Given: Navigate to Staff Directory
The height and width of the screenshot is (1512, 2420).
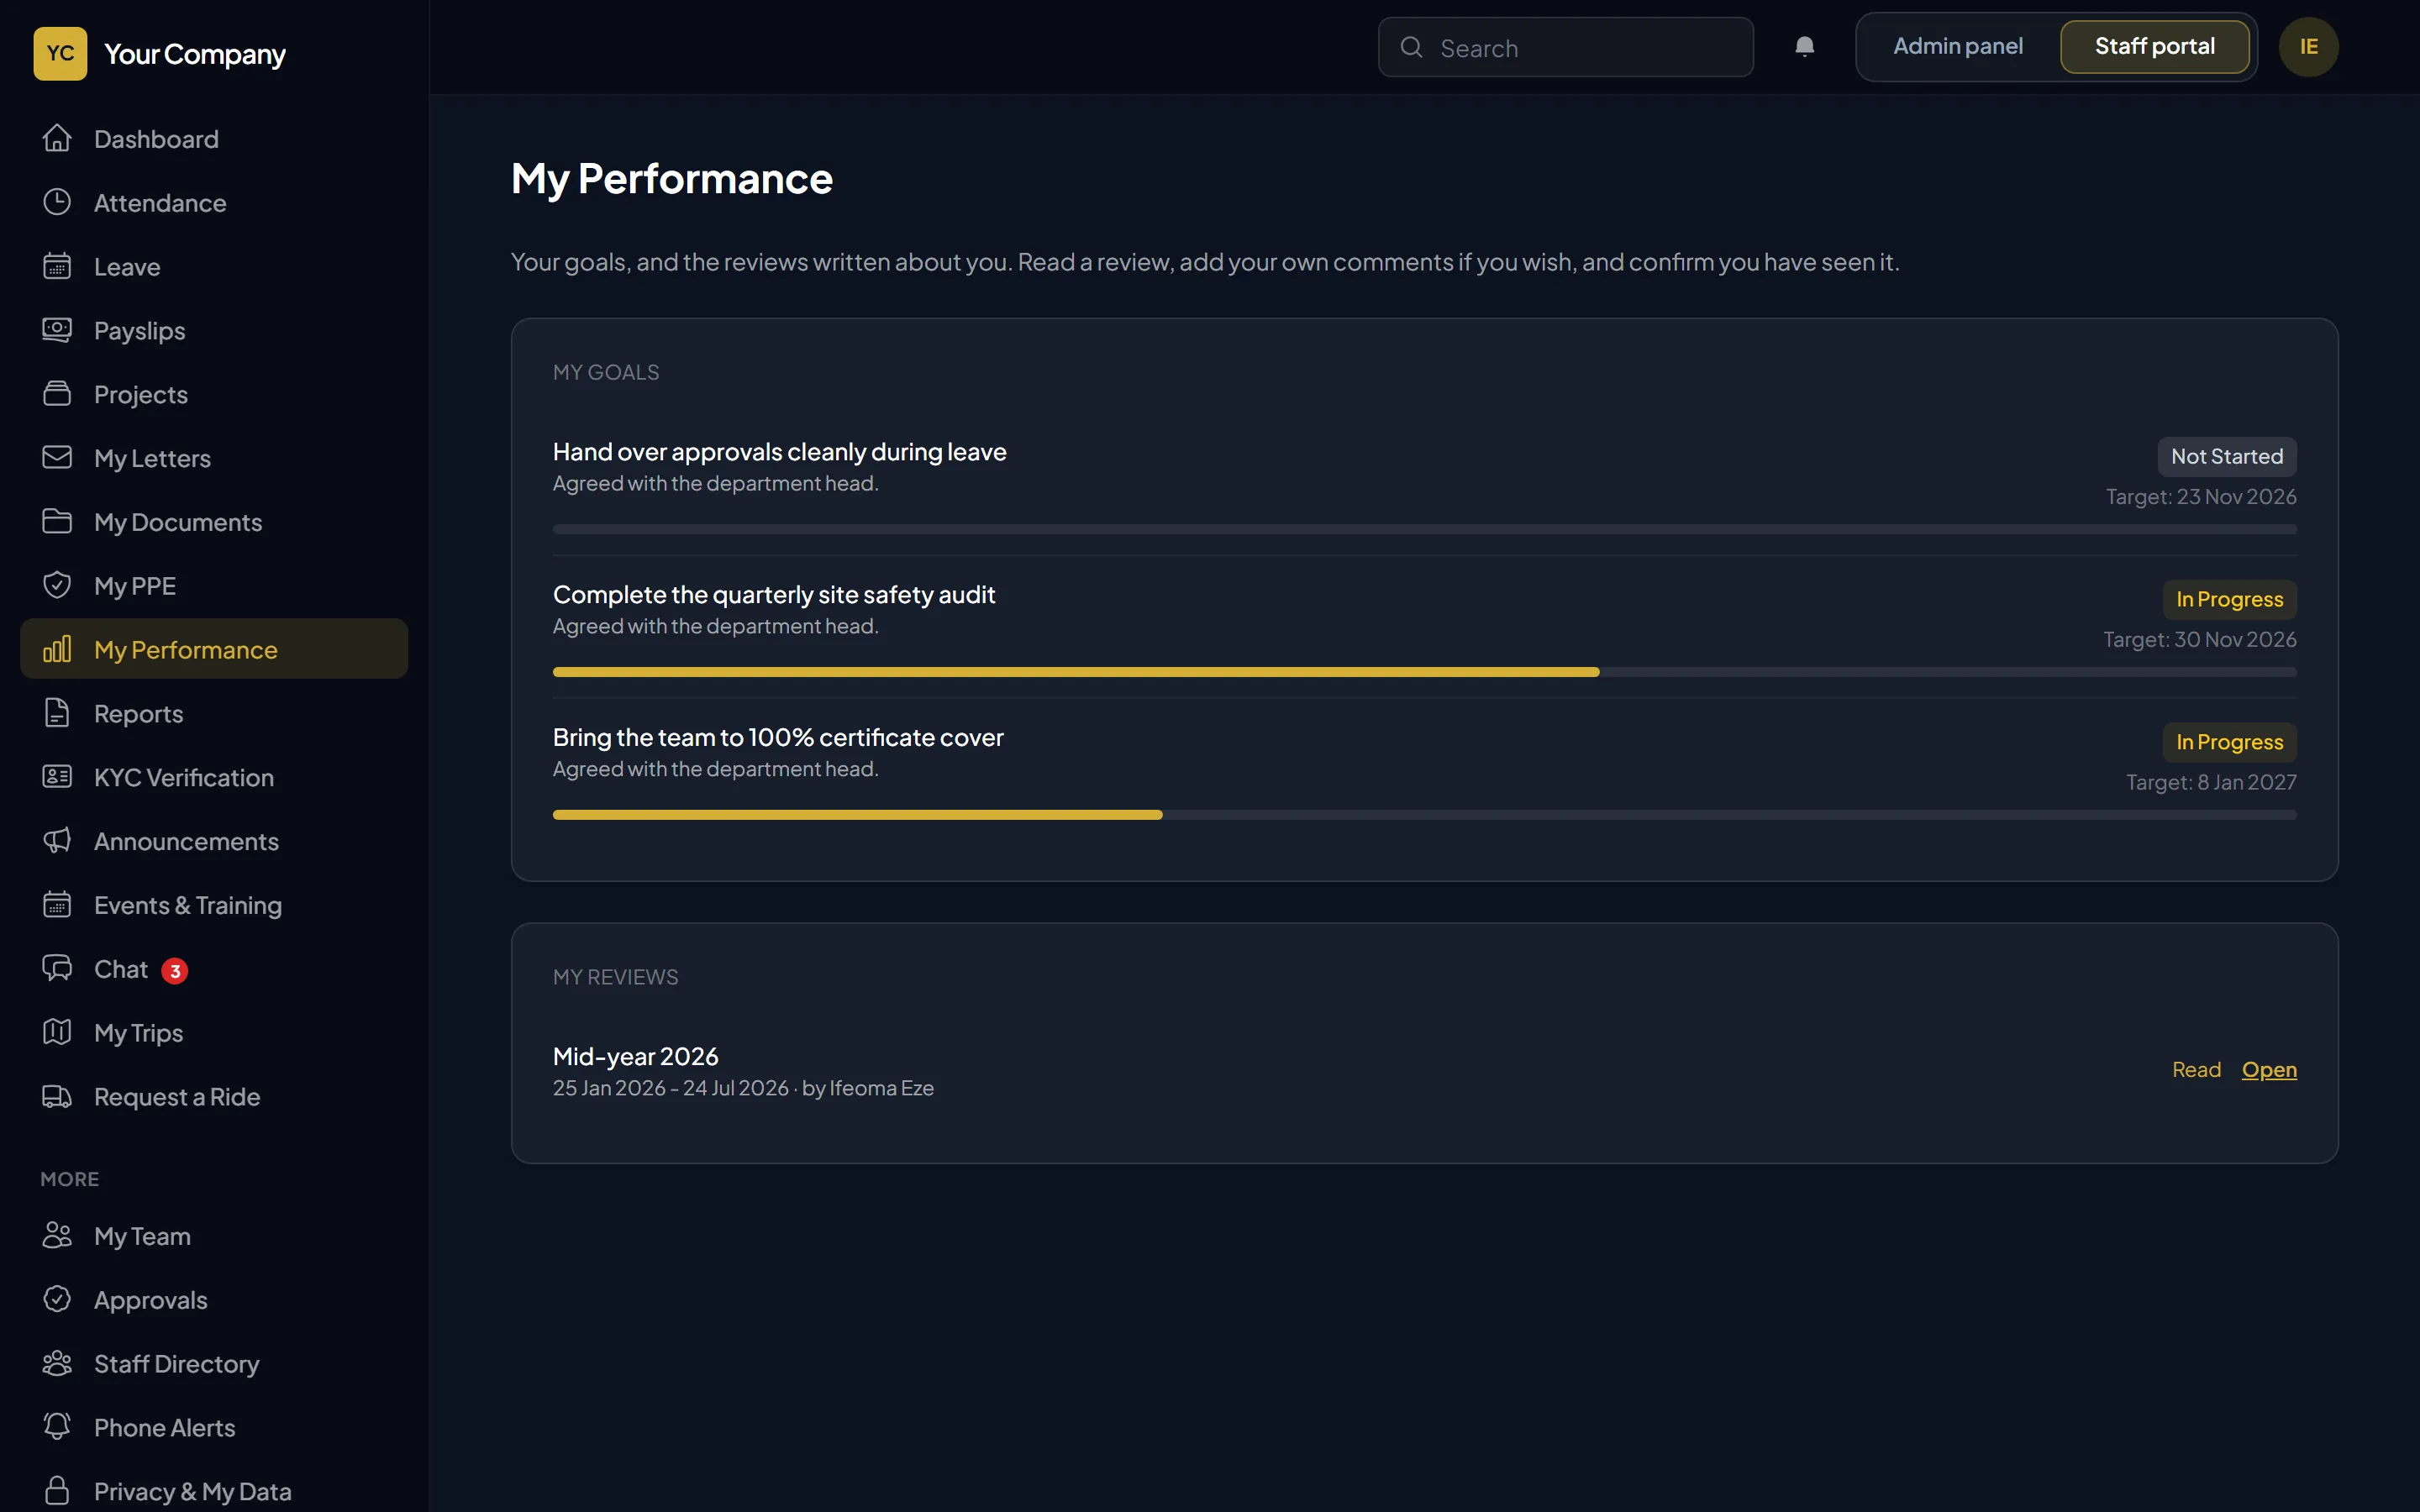Looking at the screenshot, I should pyautogui.click(x=214, y=1364).
